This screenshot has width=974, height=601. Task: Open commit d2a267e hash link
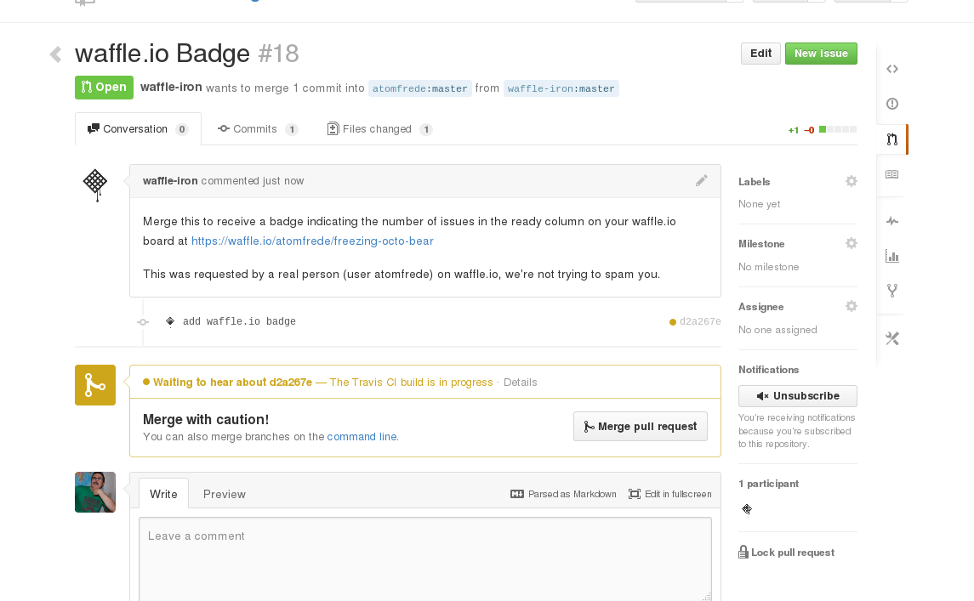pos(700,321)
